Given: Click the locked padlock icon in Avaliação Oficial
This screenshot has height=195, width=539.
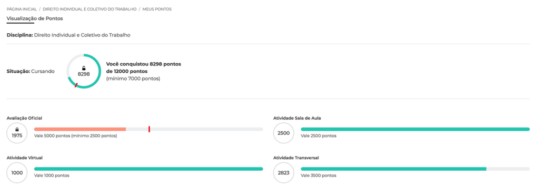Looking at the screenshot, I should pyautogui.click(x=17, y=130).
